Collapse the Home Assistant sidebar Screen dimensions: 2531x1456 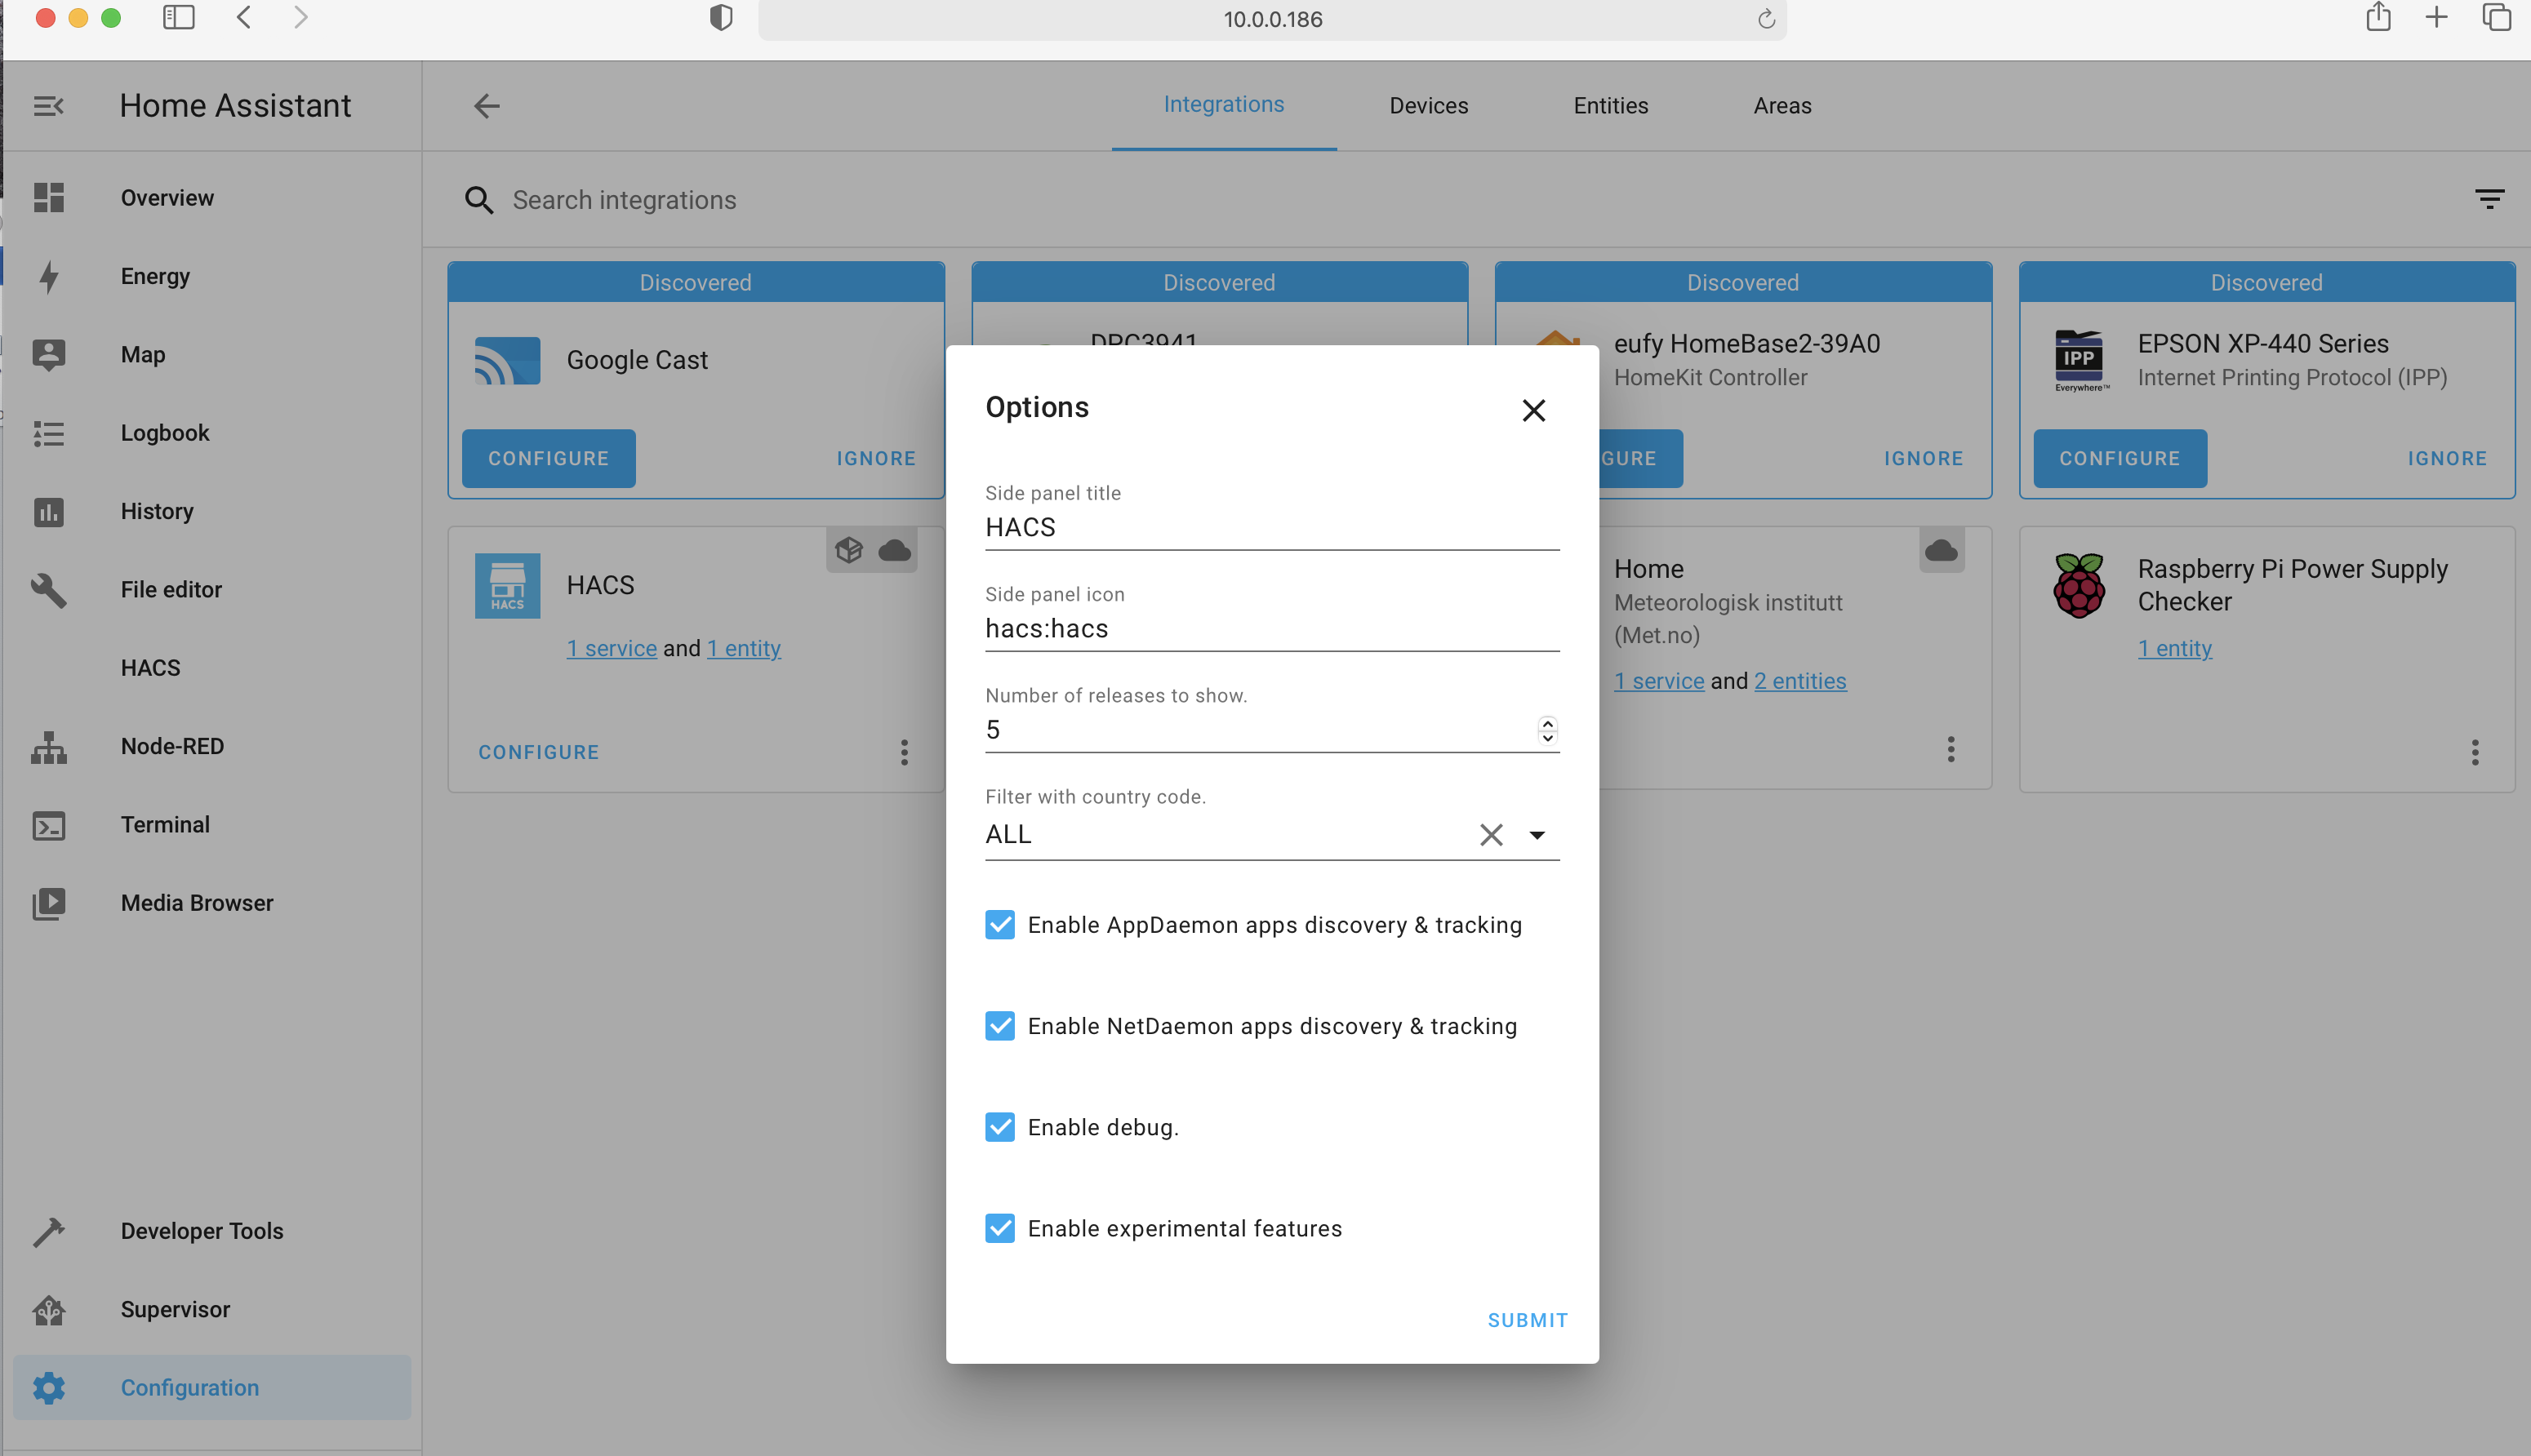(x=47, y=105)
